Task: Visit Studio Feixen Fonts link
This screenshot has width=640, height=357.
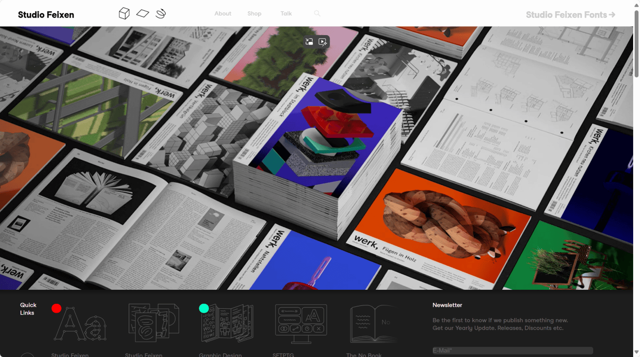Action: (x=570, y=15)
